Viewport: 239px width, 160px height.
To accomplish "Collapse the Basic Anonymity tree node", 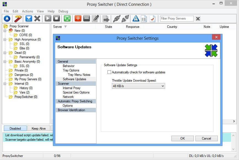I will [x=5, y=62].
